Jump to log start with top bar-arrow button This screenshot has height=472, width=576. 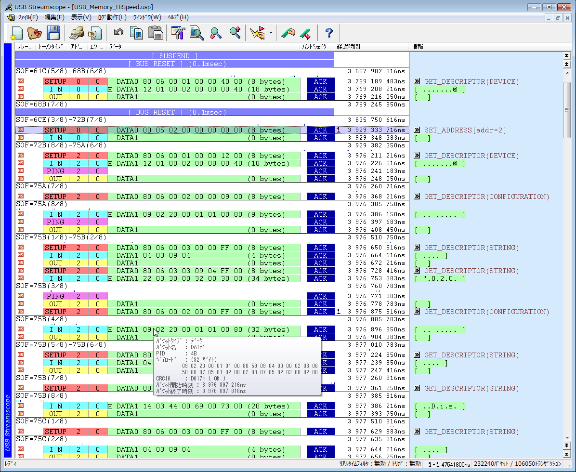[x=567, y=56]
